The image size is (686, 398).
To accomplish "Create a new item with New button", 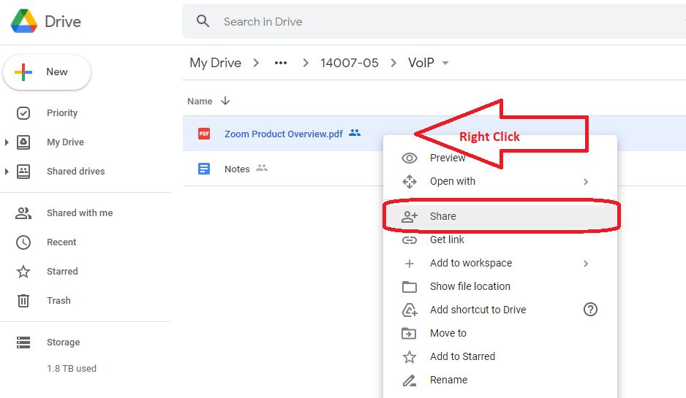I will point(47,72).
